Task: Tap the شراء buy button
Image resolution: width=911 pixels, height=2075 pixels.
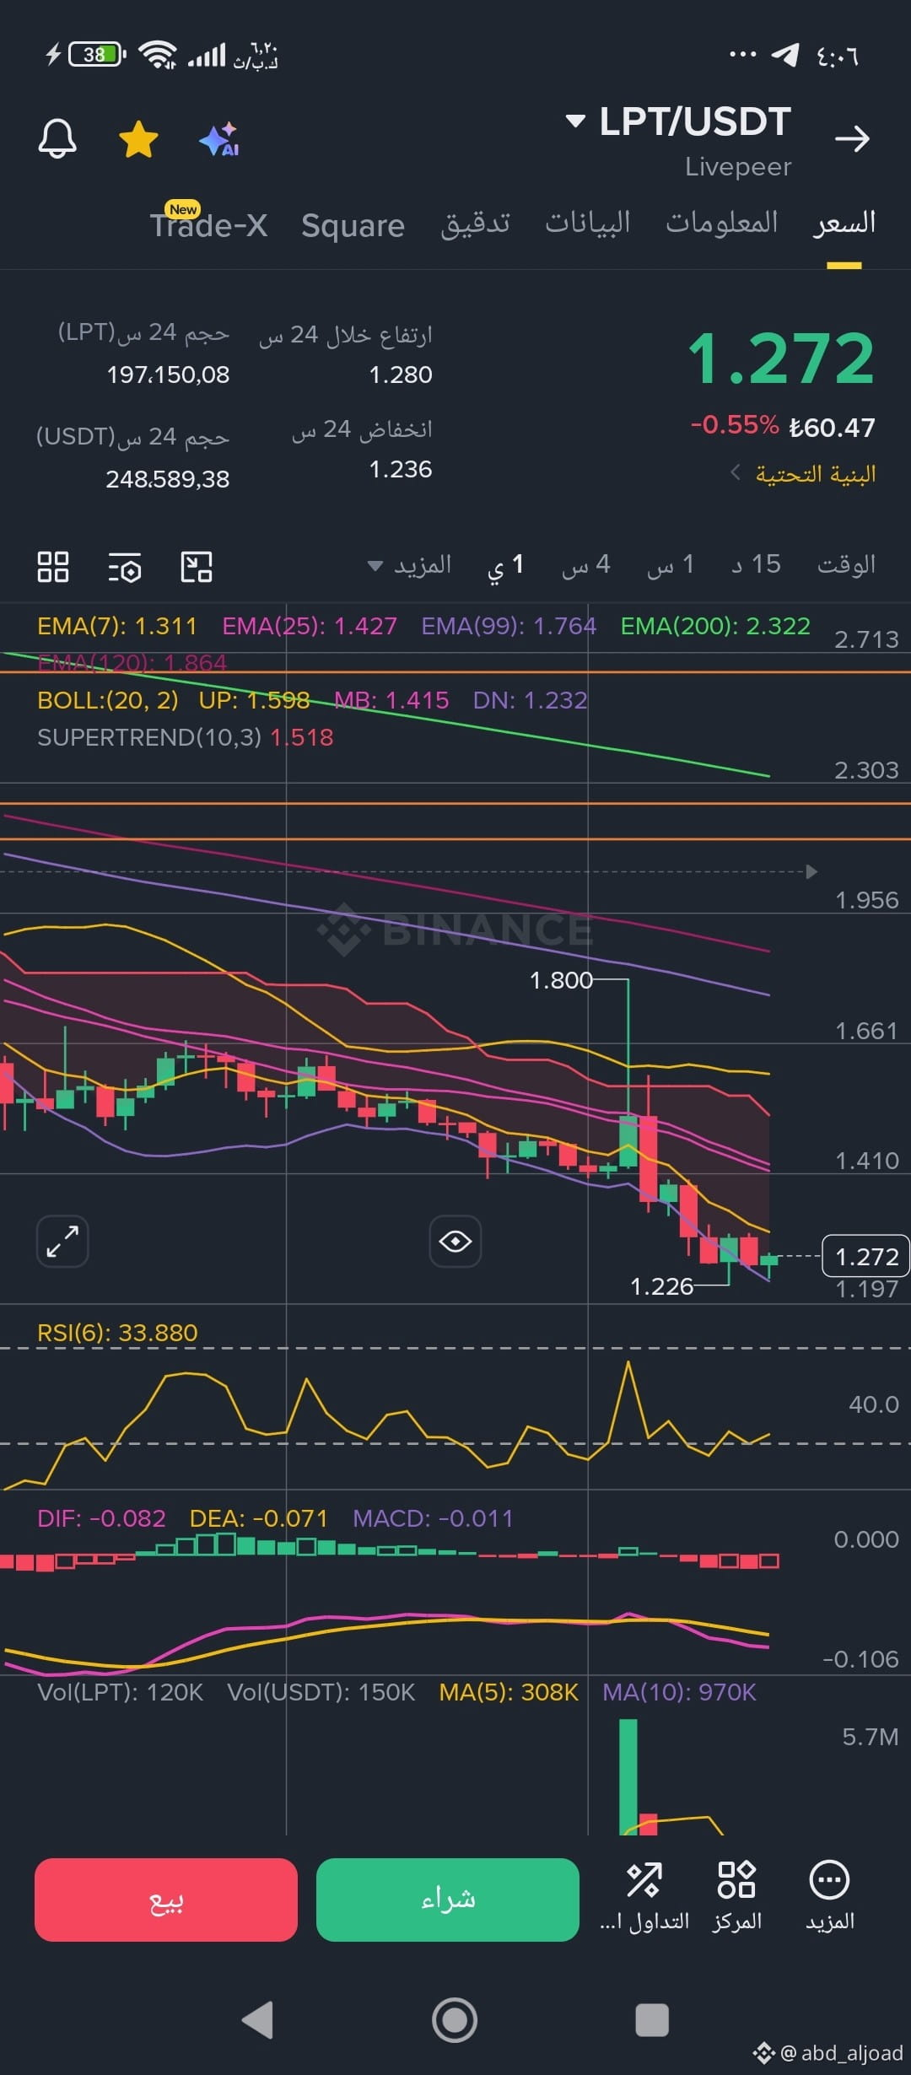Action: (x=448, y=1900)
